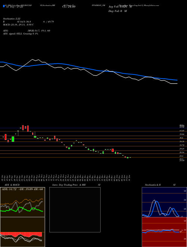187x247 pixels.
Task: Click the 'Stochastics & R' panel title
Action: pos(153,185)
